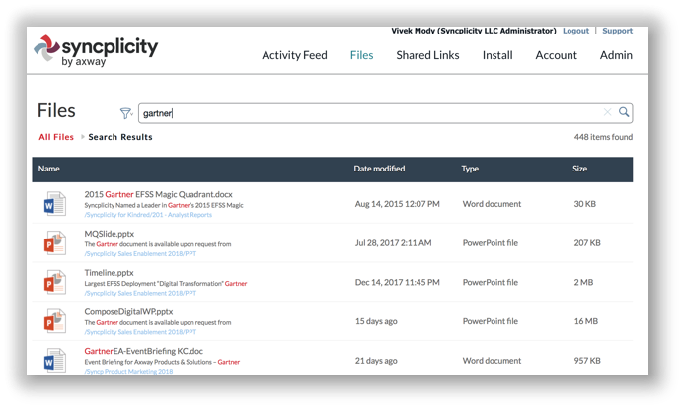
Task: Click PowerPoint icon for ComposeDigitalWP.pptx
Action: [x=54, y=321]
